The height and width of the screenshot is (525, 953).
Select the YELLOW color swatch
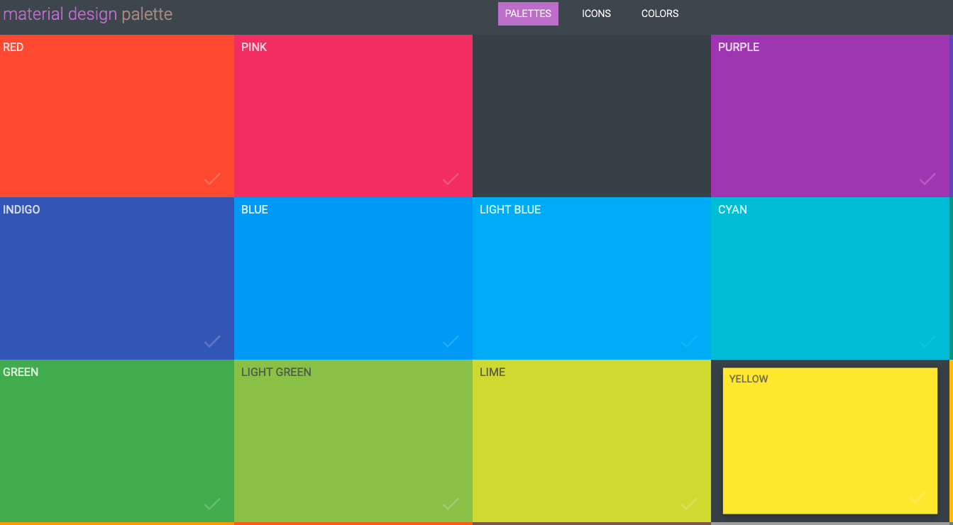coord(831,440)
